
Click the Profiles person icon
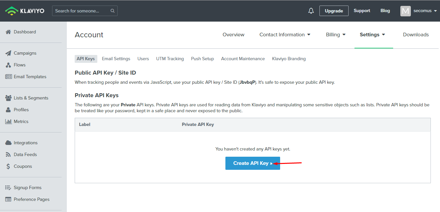(x=9, y=110)
